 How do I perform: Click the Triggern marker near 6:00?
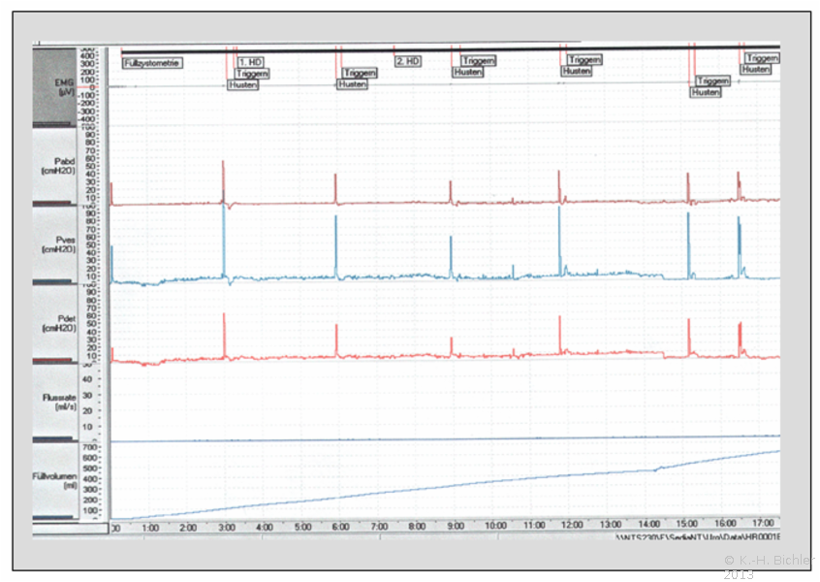pos(361,73)
